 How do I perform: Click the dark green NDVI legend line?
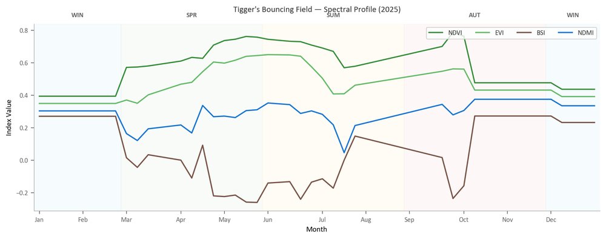point(437,33)
